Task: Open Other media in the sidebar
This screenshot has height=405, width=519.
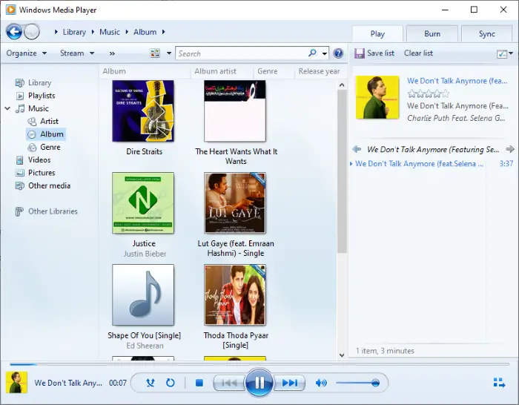Action: [x=49, y=185]
